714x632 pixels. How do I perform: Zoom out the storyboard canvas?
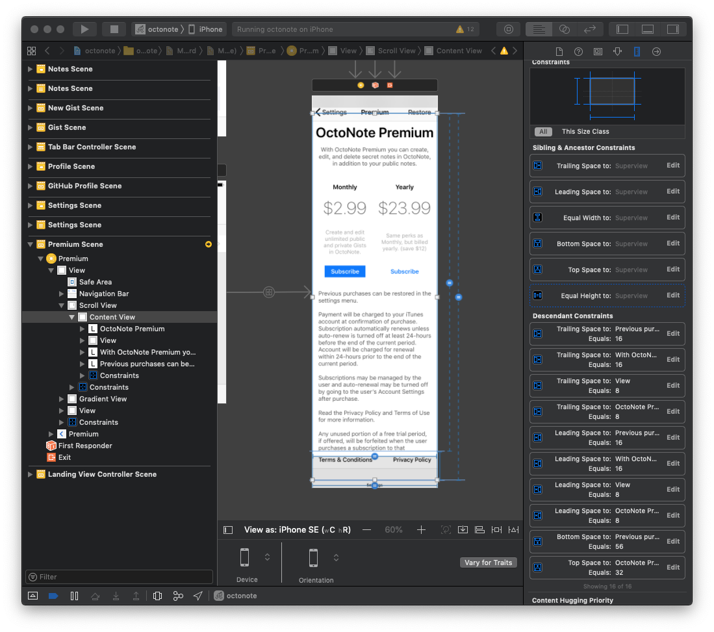pyautogui.click(x=366, y=529)
